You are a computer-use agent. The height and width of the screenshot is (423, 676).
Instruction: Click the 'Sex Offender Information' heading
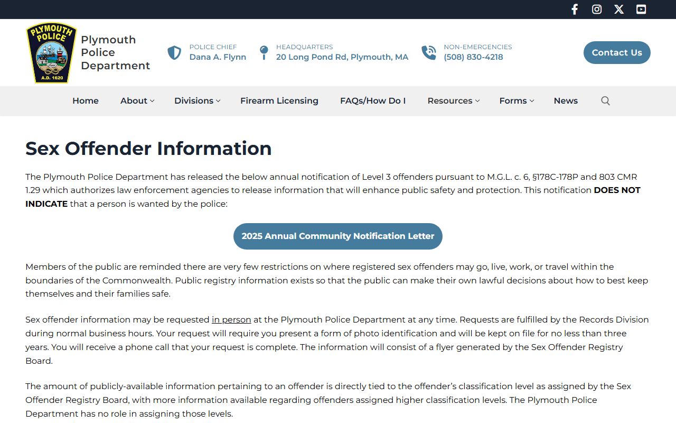point(148,149)
